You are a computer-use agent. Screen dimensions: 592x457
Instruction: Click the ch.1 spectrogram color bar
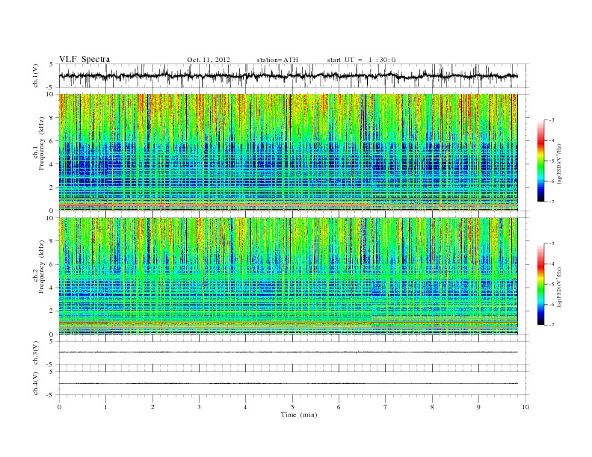(x=540, y=161)
